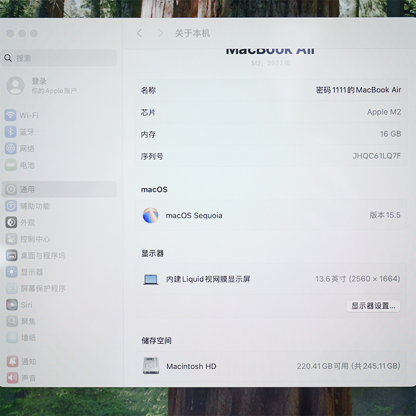Select the Wi-Fi sidebar label
416x416 pixels.
pyautogui.click(x=29, y=115)
